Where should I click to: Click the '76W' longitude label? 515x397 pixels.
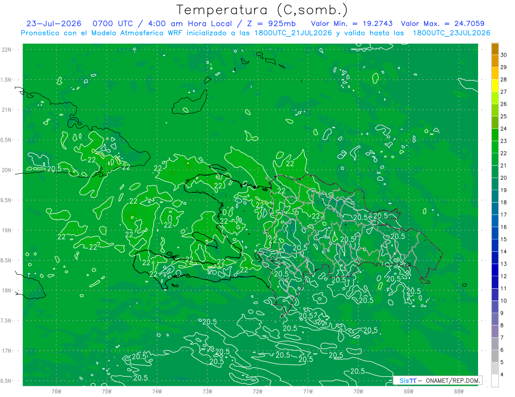coord(56,391)
